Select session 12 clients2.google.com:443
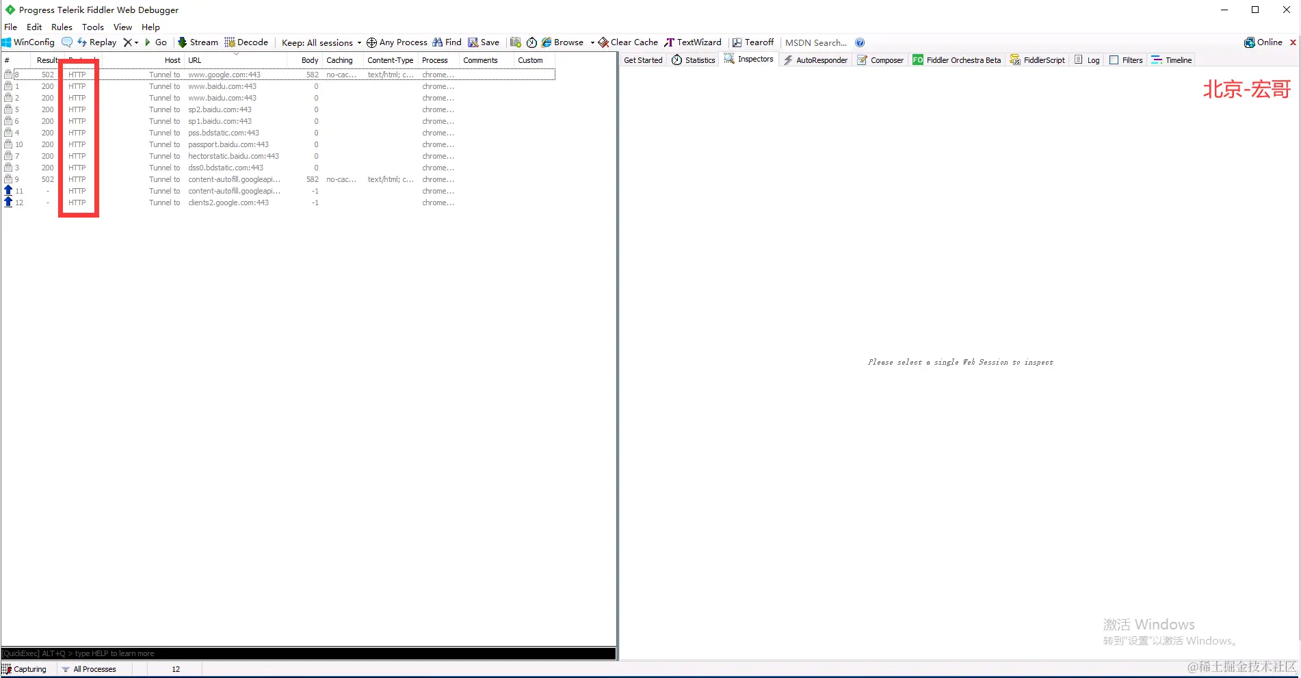The image size is (1301, 678). coord(278,203)
